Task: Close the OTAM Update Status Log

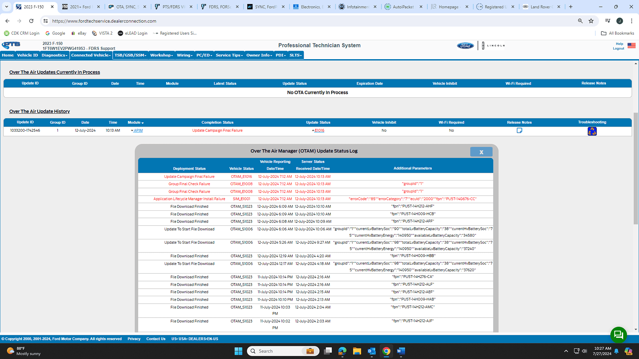Action: 481,152
